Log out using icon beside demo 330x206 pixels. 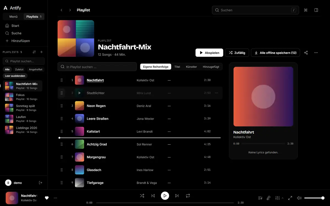coord(40,183)
